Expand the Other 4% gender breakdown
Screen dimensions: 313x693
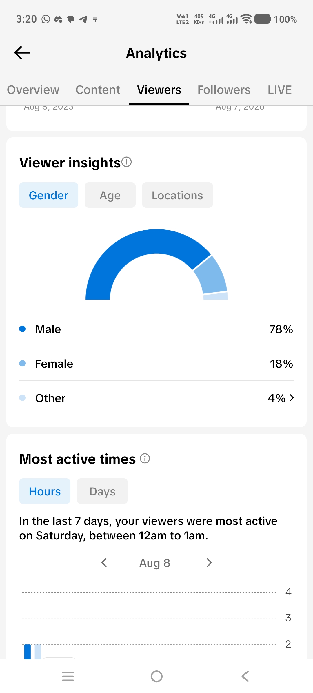pyautogui.click(x=156, y=398)
